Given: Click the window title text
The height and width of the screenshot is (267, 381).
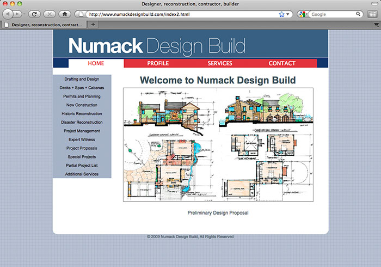Looking at the screenshot, I should pyautogui.click(x=190, y=4).
